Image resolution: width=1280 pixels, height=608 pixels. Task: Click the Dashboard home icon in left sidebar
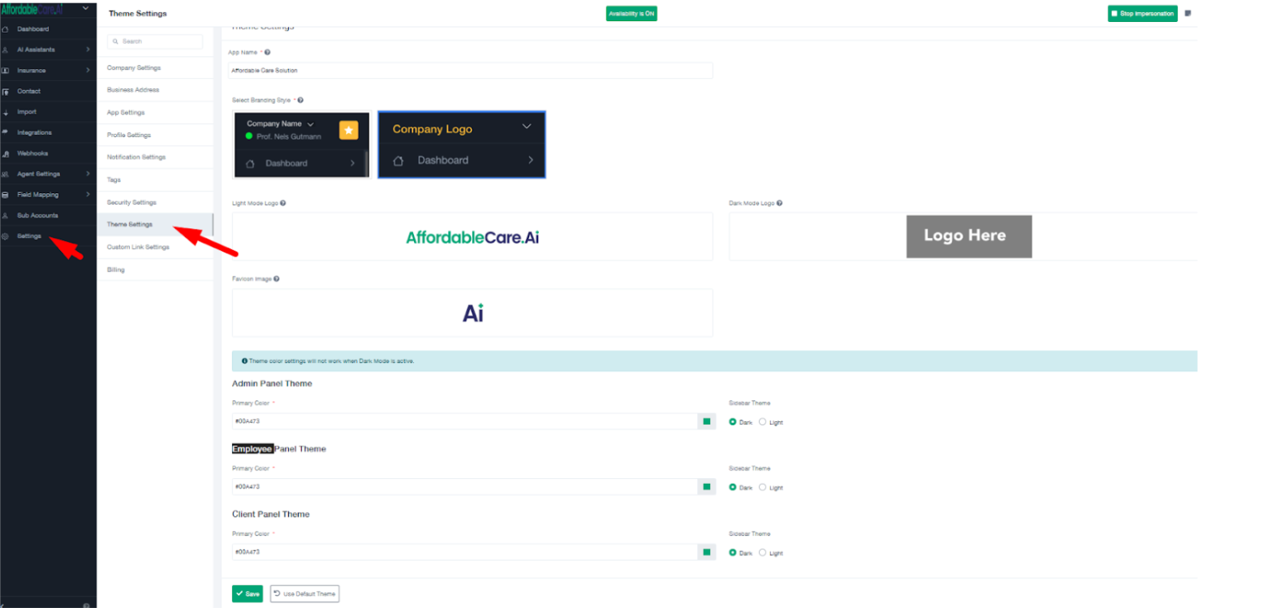5,29
